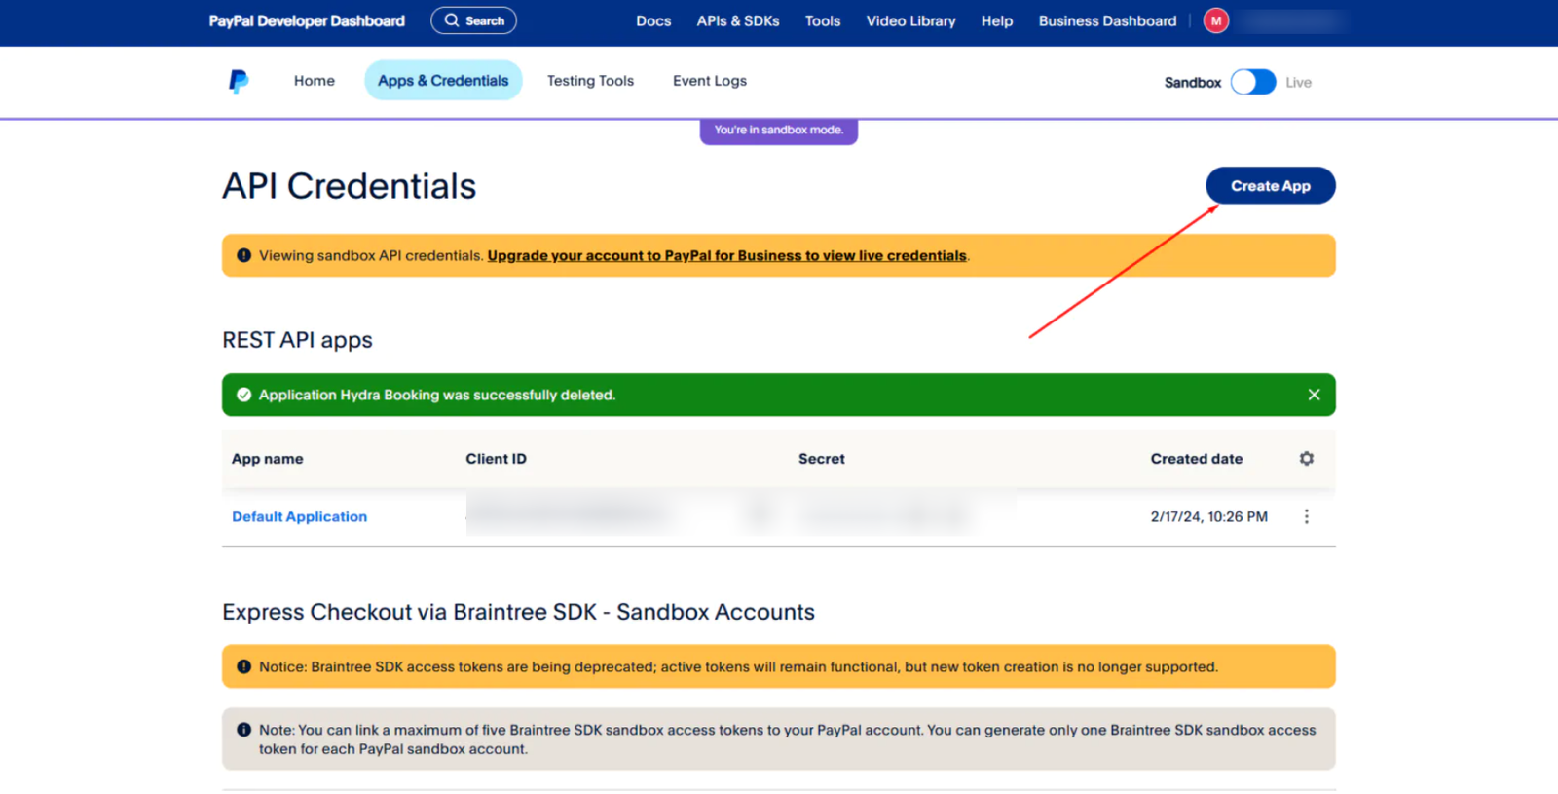Toggle Sandbox to Live mode switch

pyautogui.click(x=1253, y=82)
